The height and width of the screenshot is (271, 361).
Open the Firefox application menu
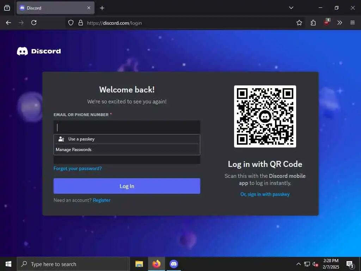tap(352, 23)
